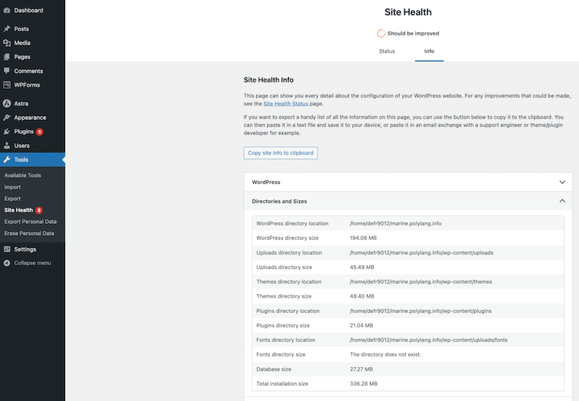Image resolution: width=579 pixels, height=401 pixels.
Task: Follow the Site Health Status link
Action: point(285,104)
